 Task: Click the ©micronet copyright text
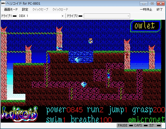(147, 119)
